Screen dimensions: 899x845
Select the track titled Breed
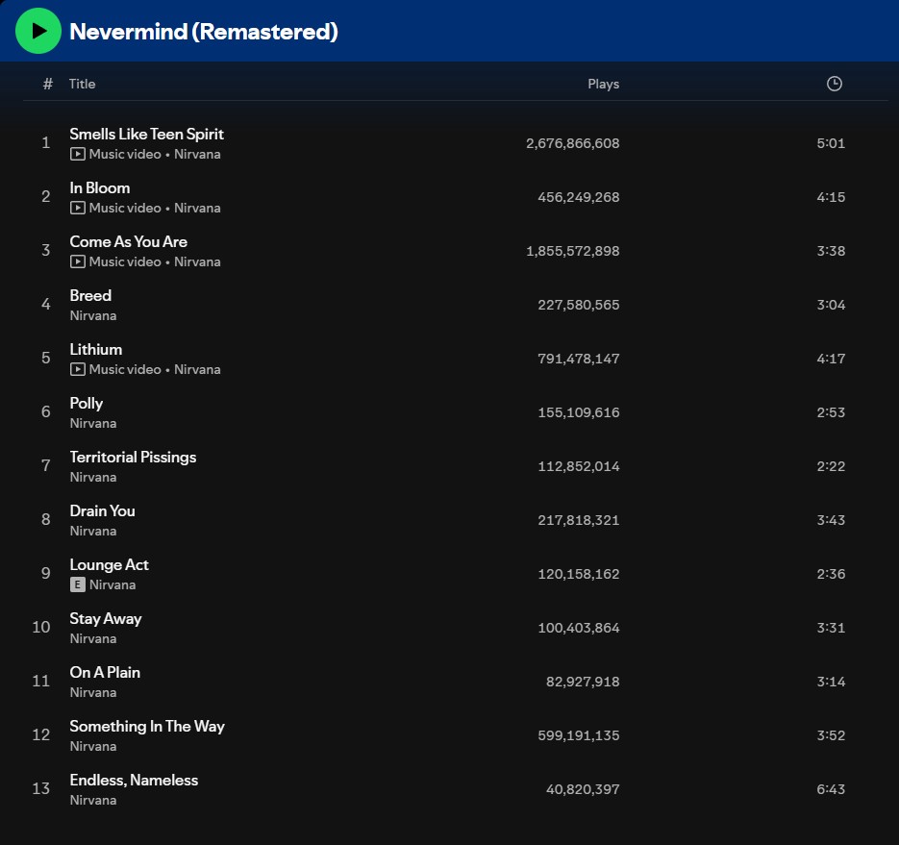point(90,296)
